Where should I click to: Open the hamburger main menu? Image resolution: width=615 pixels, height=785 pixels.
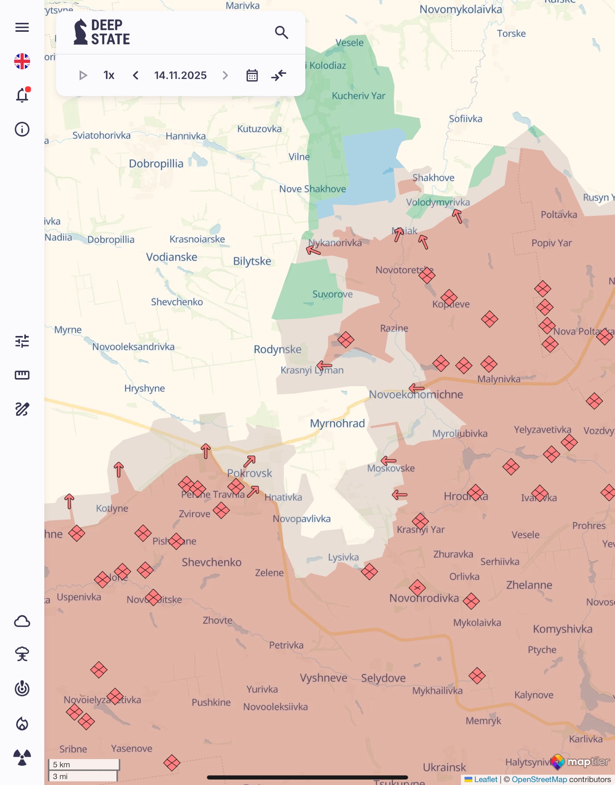tap(22, 27)
